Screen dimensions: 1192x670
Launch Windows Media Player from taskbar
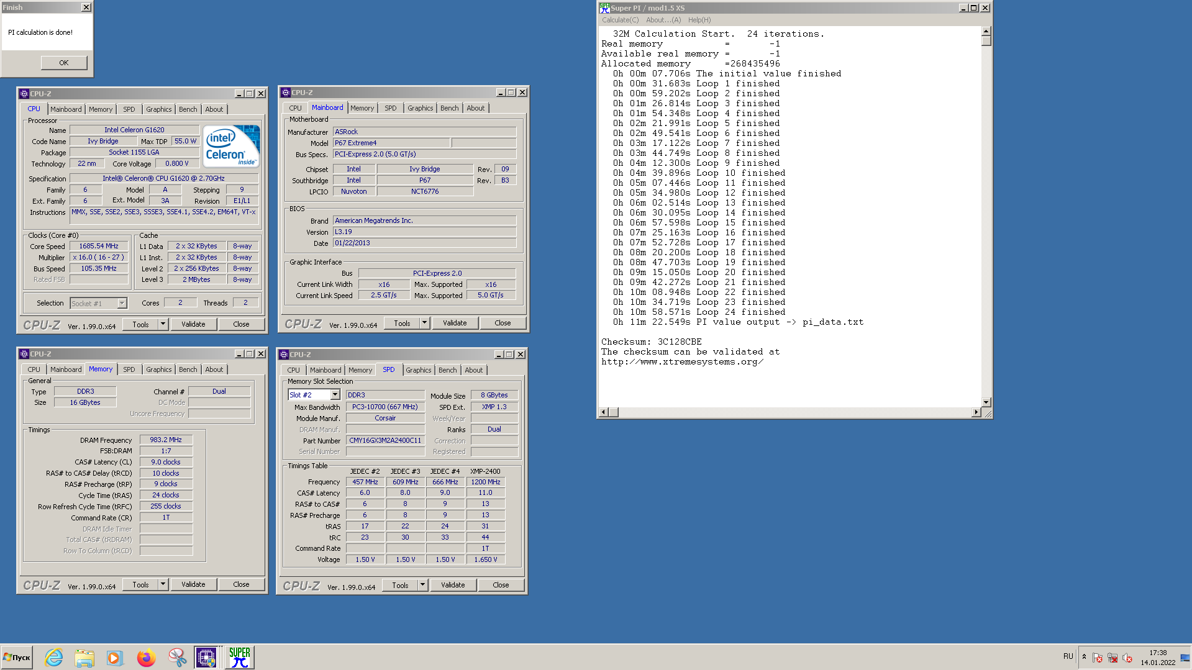pos(115,657)
